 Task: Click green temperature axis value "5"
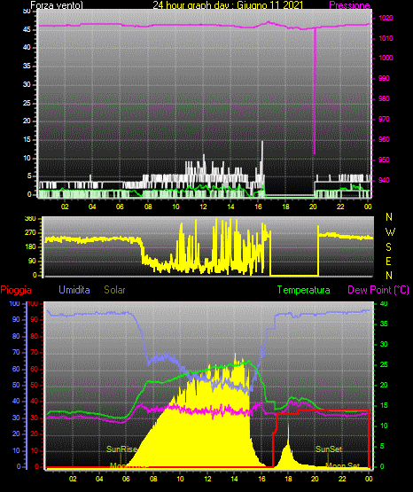click(382, 446)
